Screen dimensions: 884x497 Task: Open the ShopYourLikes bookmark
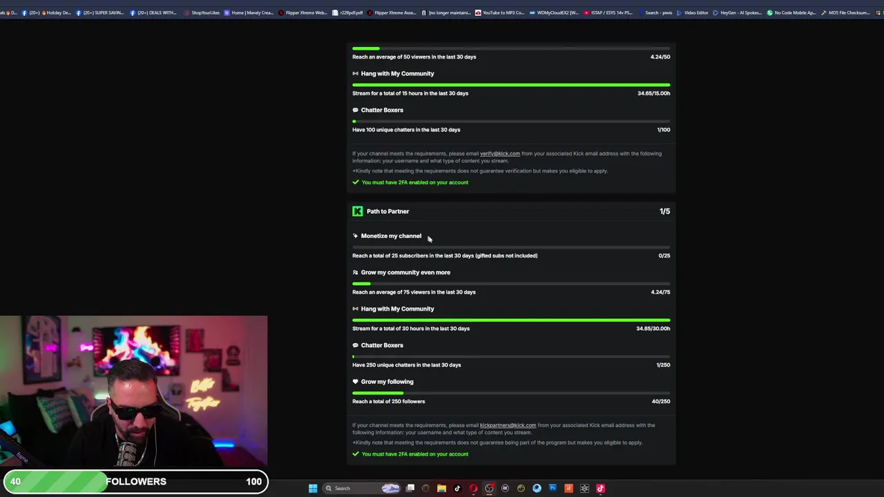click(201, 12)
